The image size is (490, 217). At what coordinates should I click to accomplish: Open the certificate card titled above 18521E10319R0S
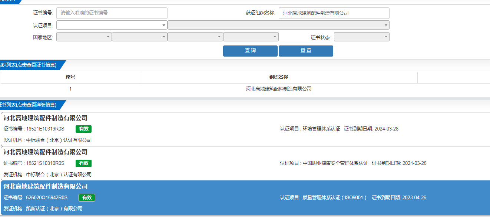click(46, 118)
